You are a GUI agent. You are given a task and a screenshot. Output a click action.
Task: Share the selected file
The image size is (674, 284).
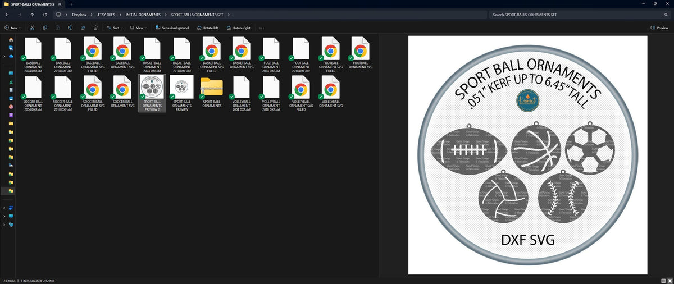pos(83,28)
